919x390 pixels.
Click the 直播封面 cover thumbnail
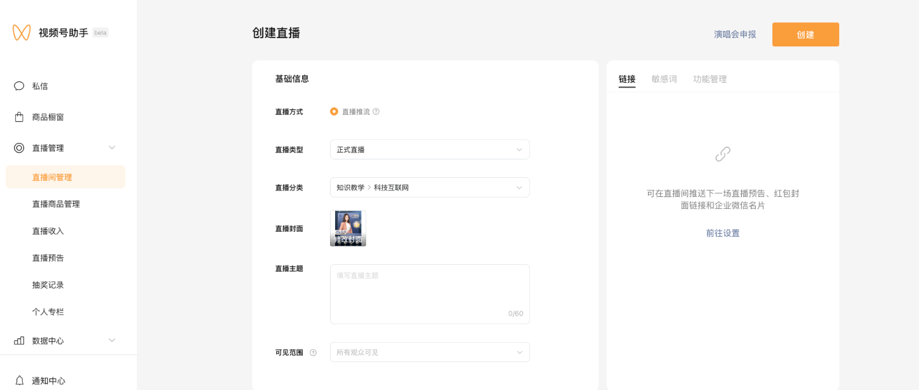coord(348,228)
